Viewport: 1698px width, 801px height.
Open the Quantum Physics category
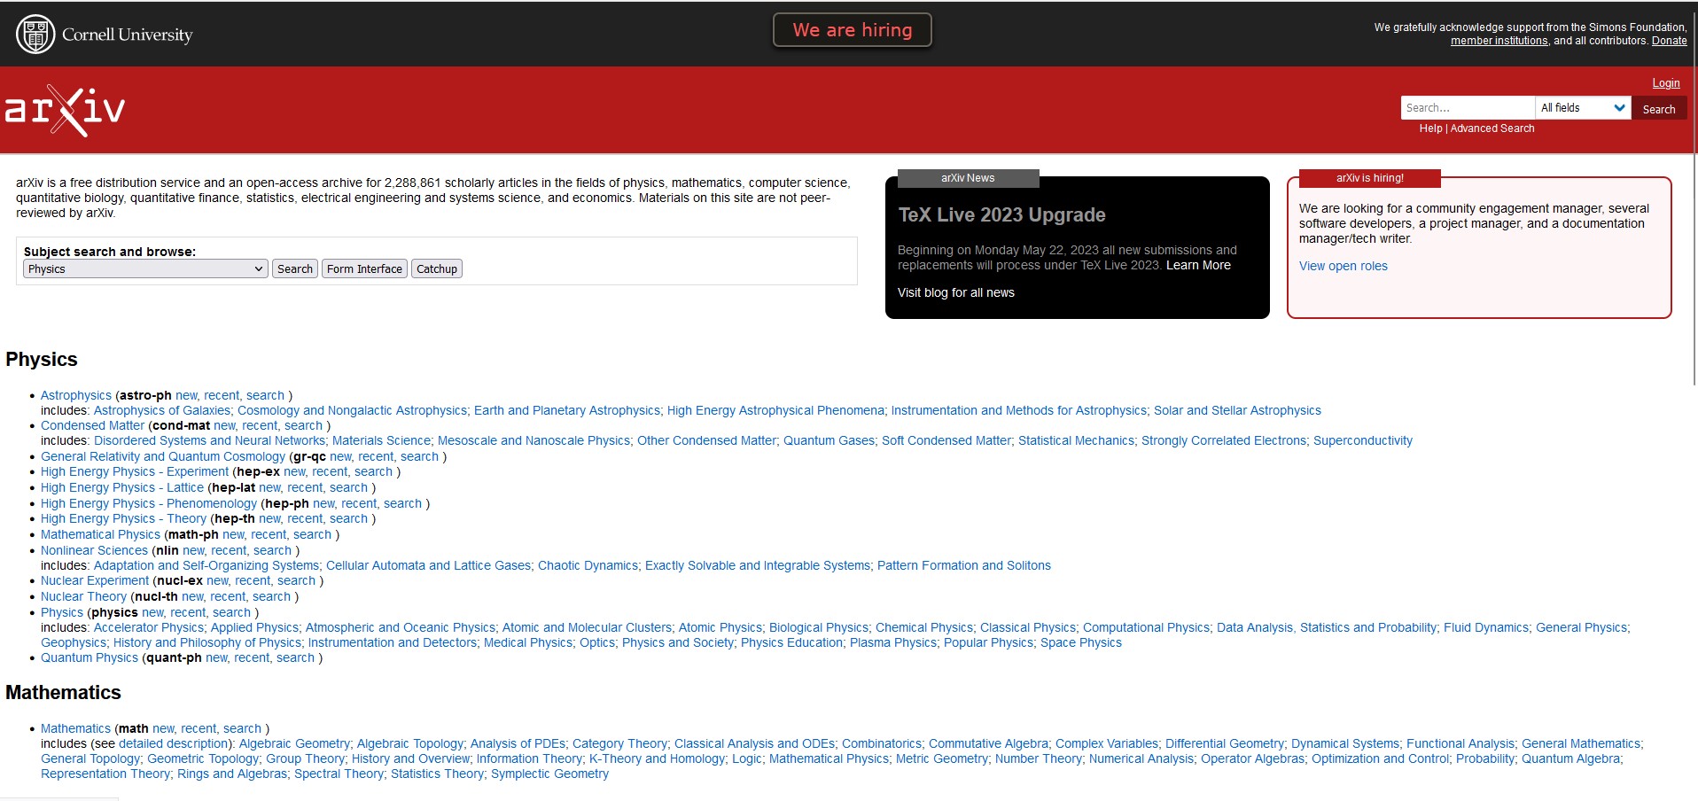pos(90,658)
